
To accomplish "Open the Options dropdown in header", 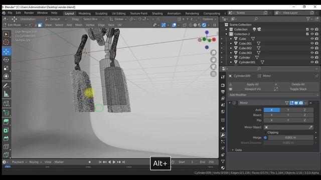I will click(210, 19).
